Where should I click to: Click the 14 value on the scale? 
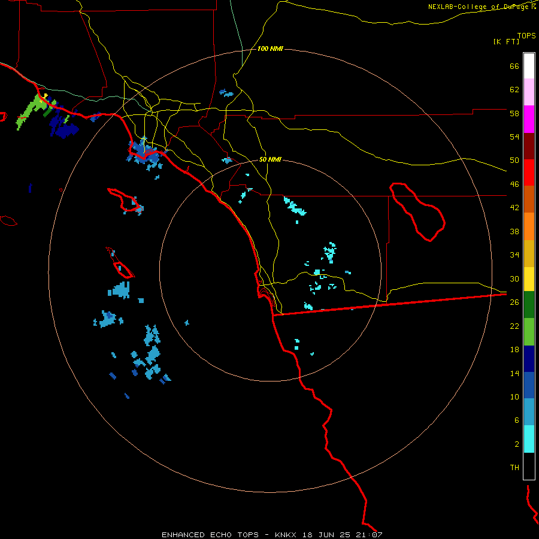(x=514, y=373)
